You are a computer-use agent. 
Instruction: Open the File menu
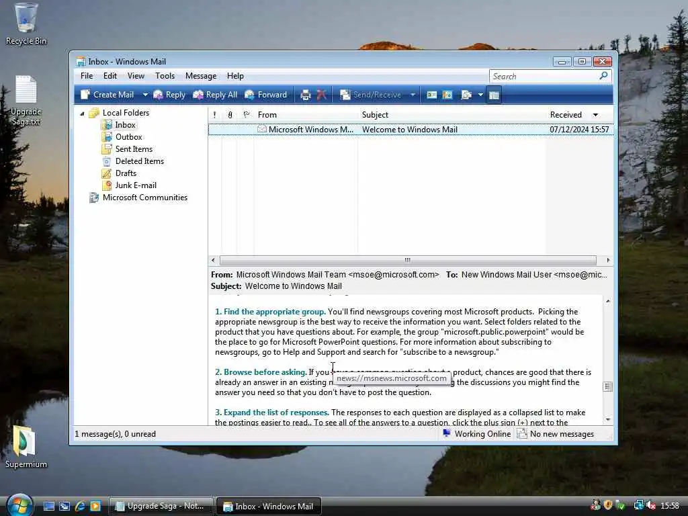(87, 76)
